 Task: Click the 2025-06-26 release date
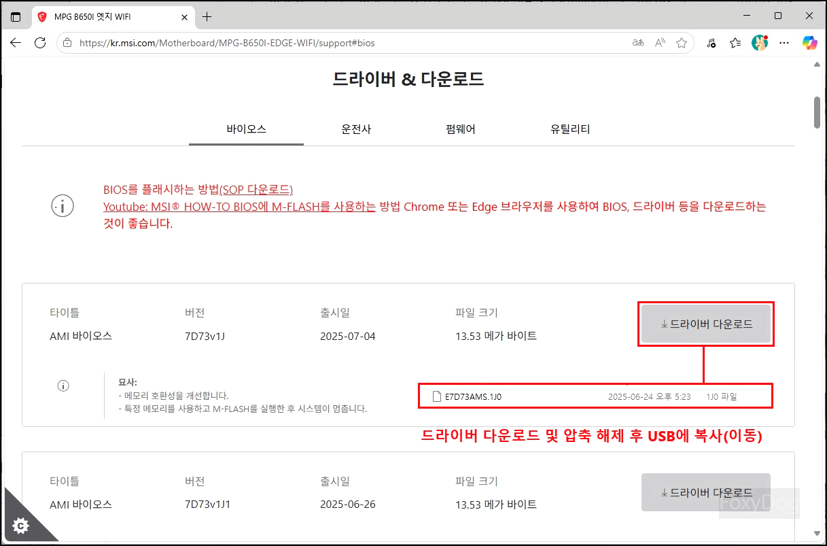pos(348,505)
